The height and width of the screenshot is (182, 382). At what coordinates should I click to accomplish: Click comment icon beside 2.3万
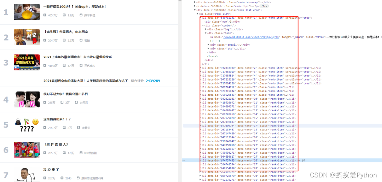64,40
